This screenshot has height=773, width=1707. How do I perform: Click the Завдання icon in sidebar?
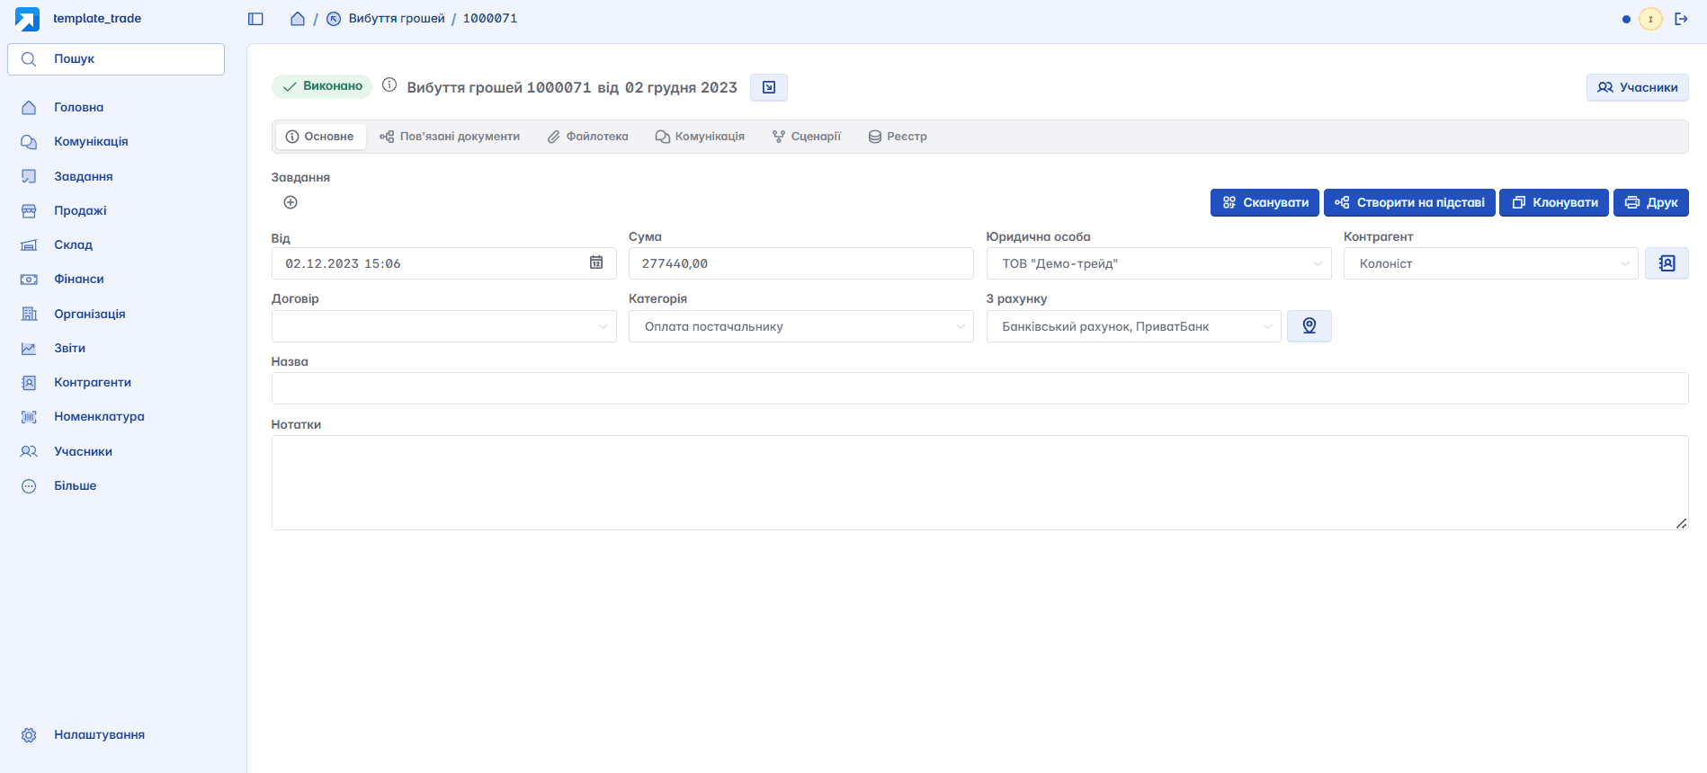coord(29,176)
